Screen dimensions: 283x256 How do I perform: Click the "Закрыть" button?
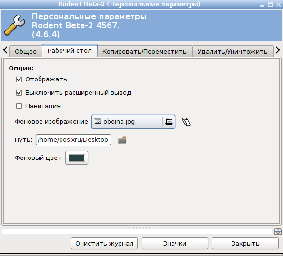click(x=245, y=244)
